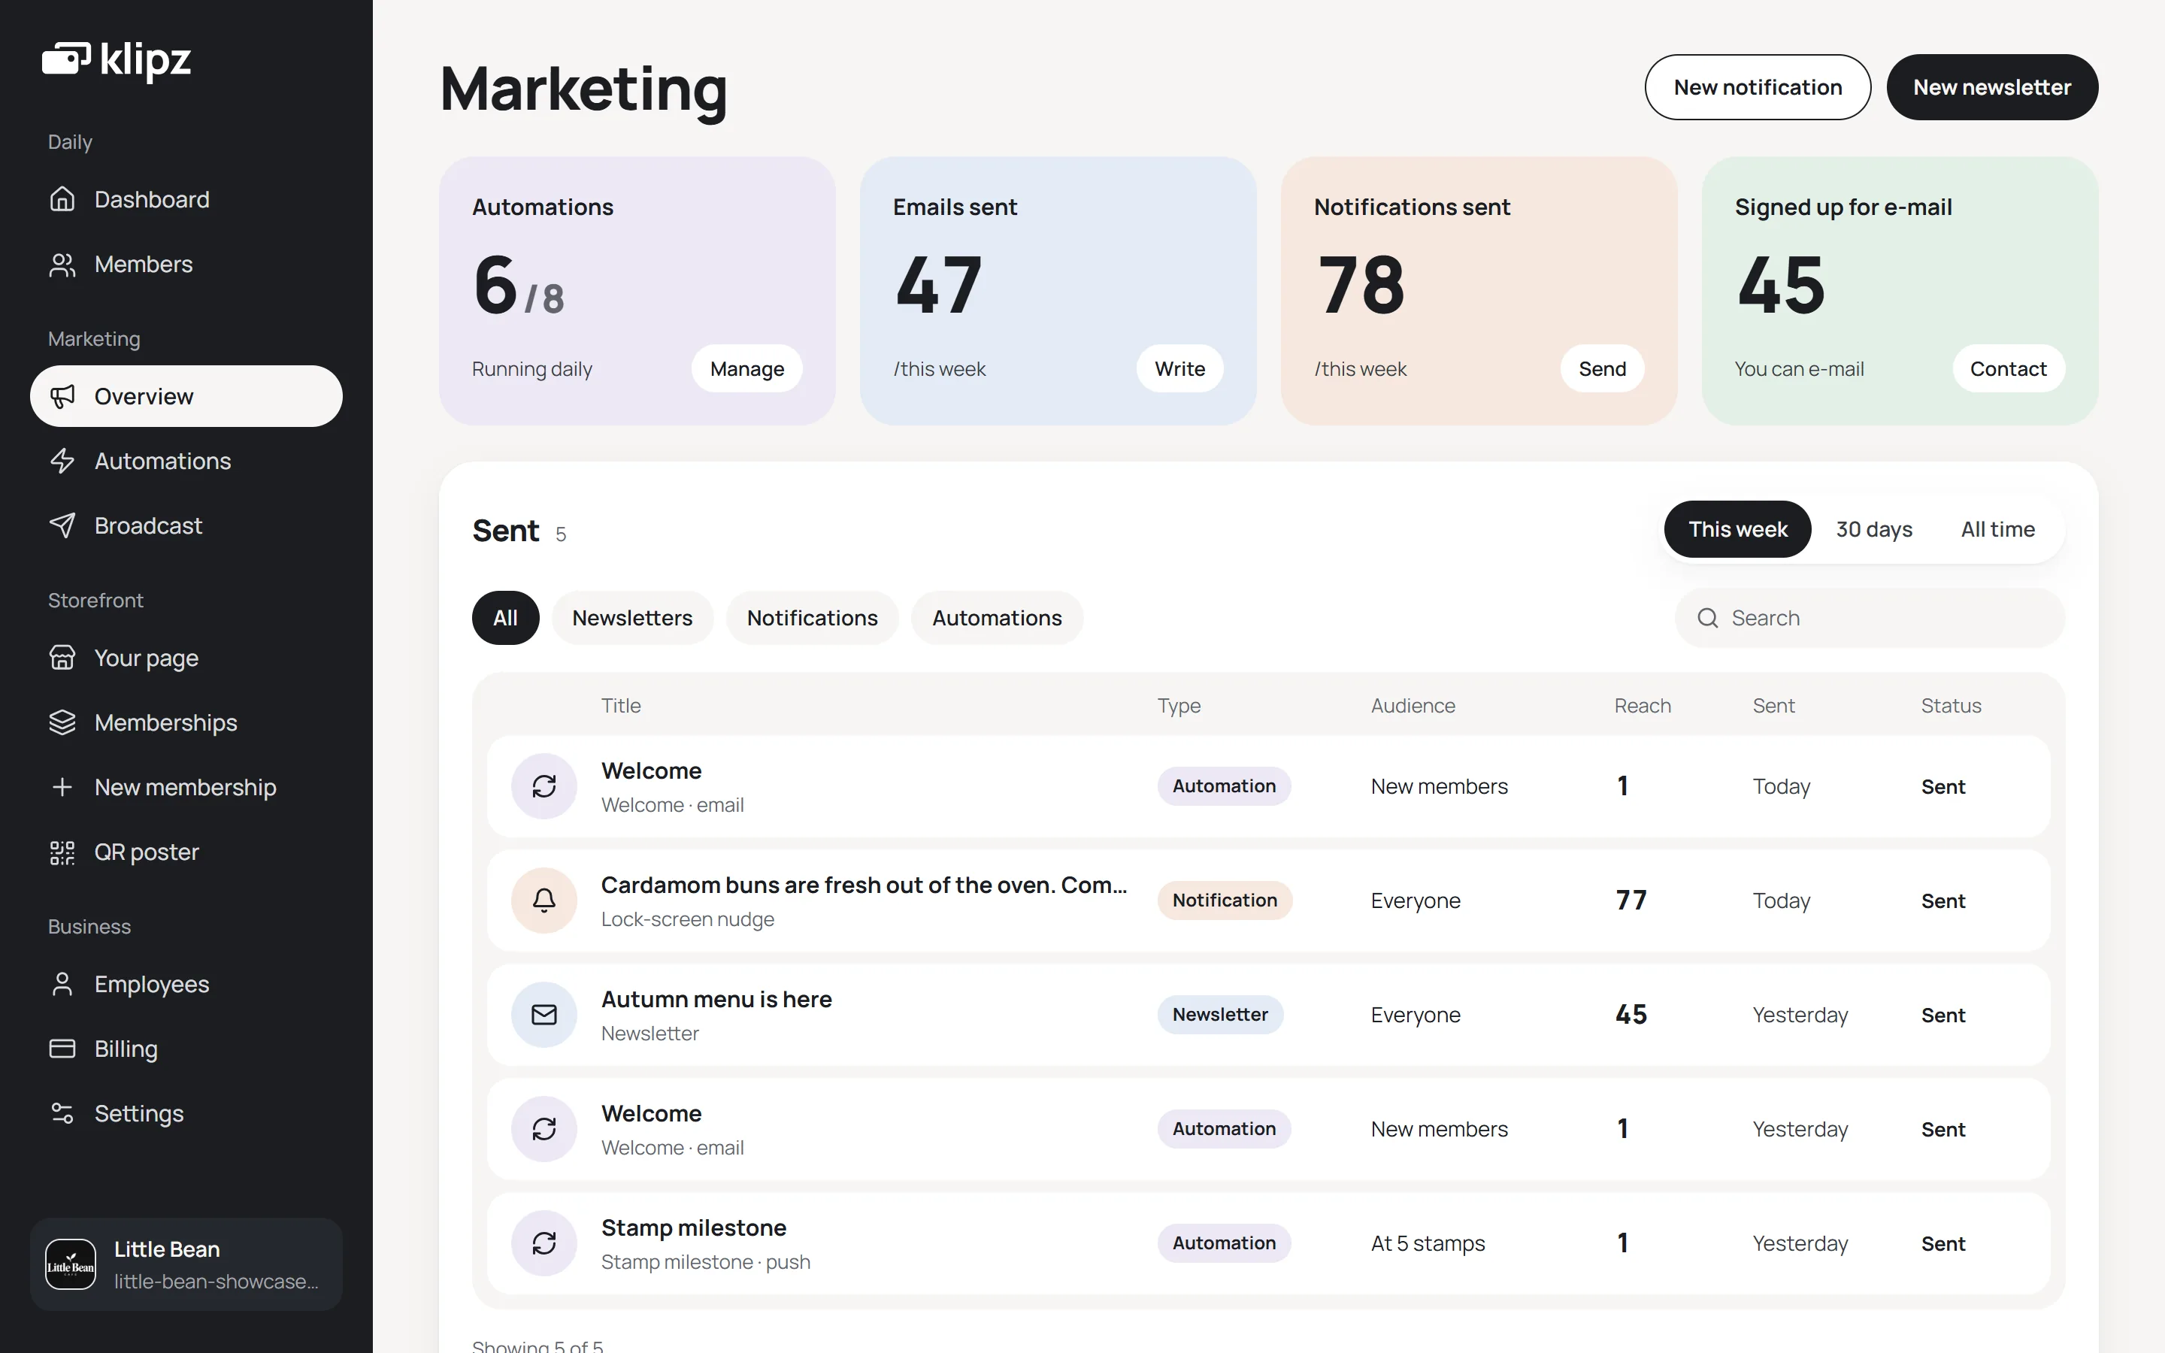Viewport: 2165px width, 1353px height.
Task: Click the Overview megaphone icon
Action: coord(62,396)
